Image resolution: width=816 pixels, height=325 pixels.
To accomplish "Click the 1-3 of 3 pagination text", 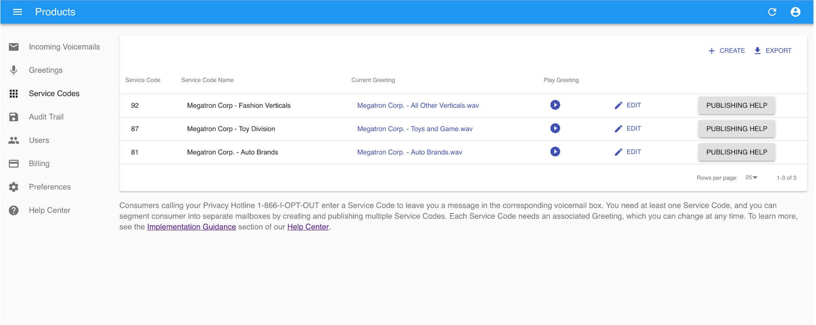I will pyautogui.click(x=786, y=178).
